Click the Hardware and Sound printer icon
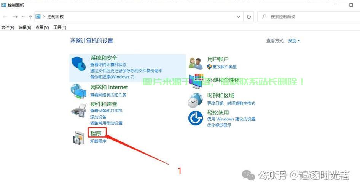This screenshot has height=190, width=360. [79, 111]
